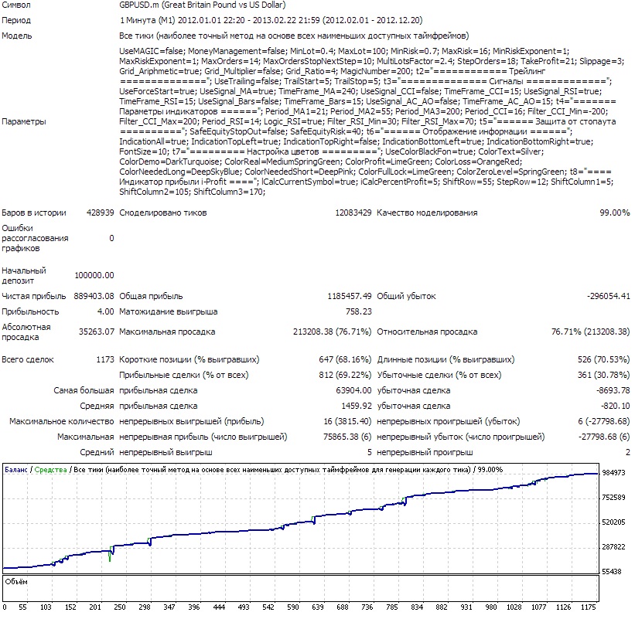Click expected payoff value 758.23
This screenshot has height=619, width=635.
coord(359,311)
